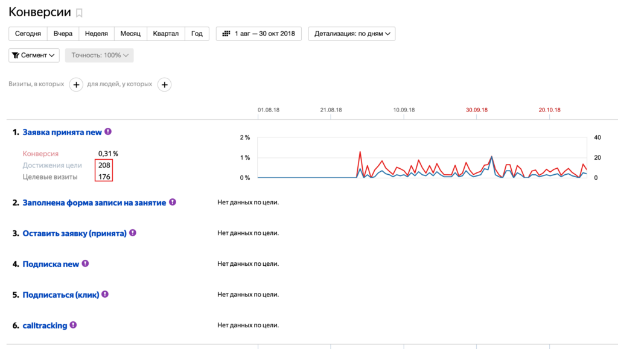Click info icon beside calltracking goal
618x349 pixels.
click(73, 325)
